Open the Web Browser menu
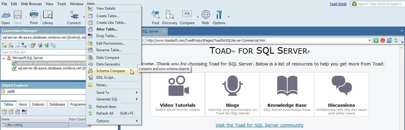The height and width of the screenshot is (130, 405). click(x=32, y=4)
